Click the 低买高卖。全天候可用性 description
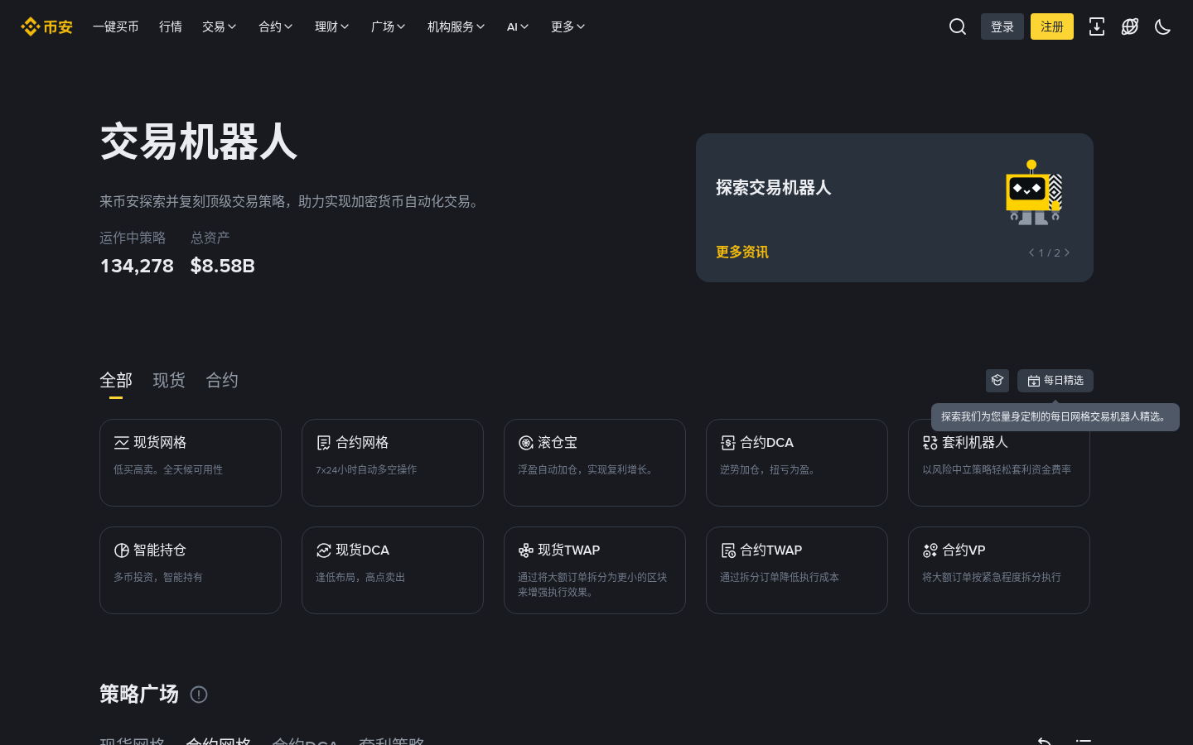 (x=168, y=469)
